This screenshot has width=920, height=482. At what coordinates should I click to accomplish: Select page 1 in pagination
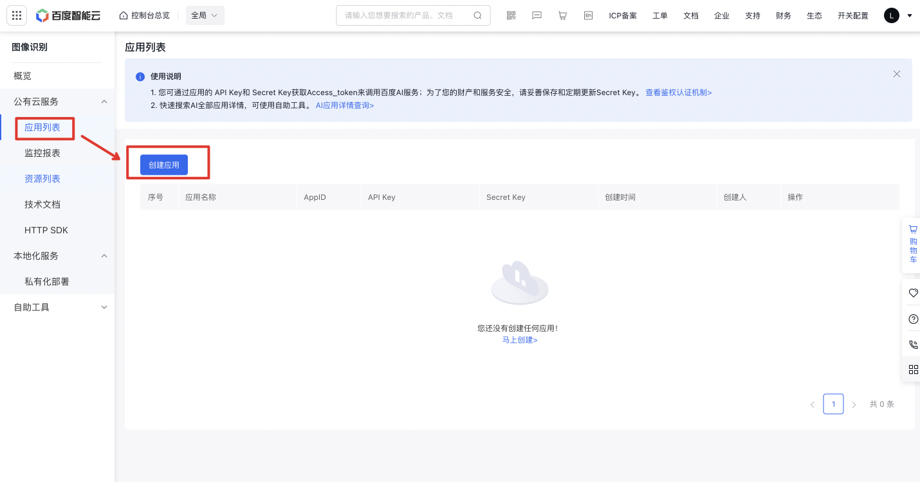pos(833,404)
